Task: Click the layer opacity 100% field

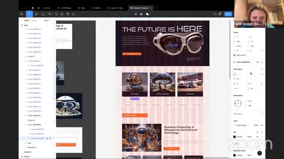Action: (x=256, y=125)
